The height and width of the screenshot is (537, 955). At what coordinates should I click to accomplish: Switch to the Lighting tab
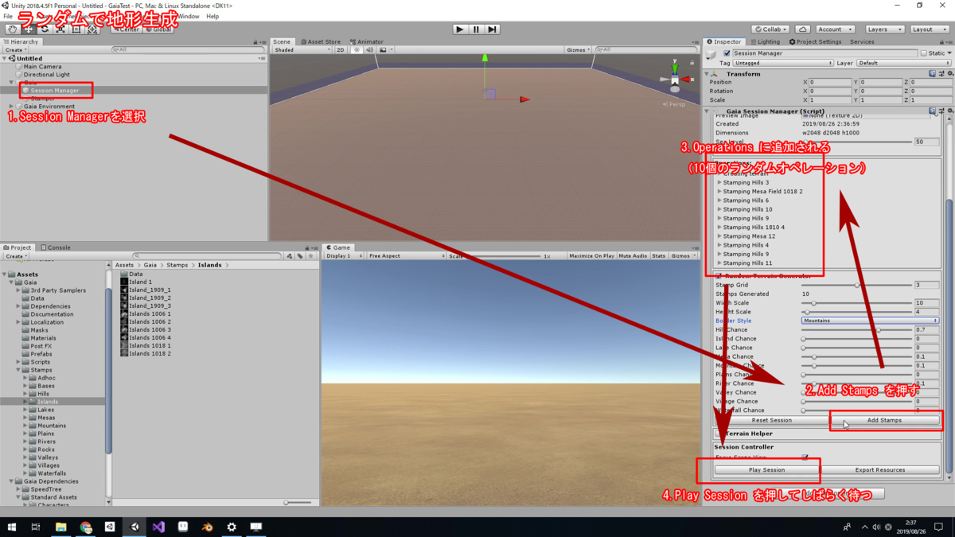765,41
